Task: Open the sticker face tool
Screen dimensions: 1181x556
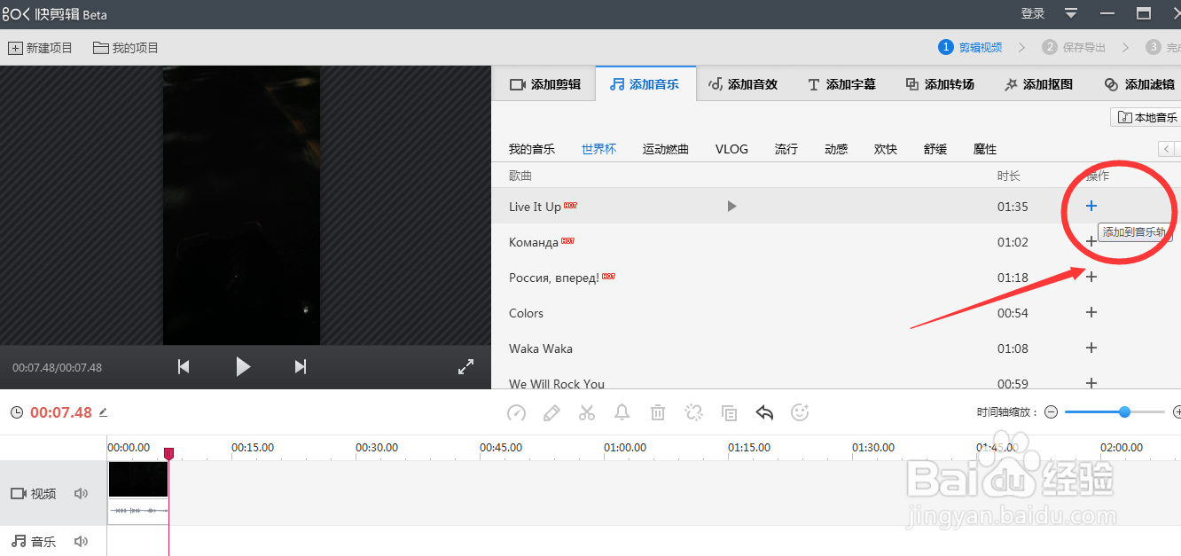Action: [800, 412]
